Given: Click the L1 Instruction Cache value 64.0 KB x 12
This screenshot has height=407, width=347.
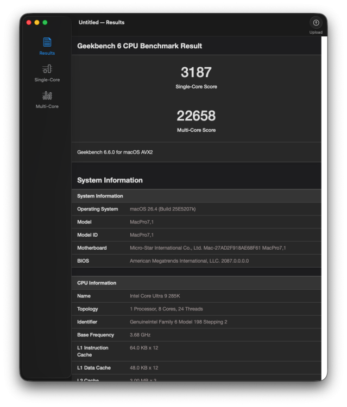Looking at the screenshot, I should [x=144, y=348].
